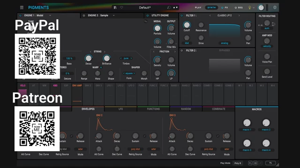Toggle Filter 1 power button
This screenshot has width=300, height=168.
[x=182, y=15]
